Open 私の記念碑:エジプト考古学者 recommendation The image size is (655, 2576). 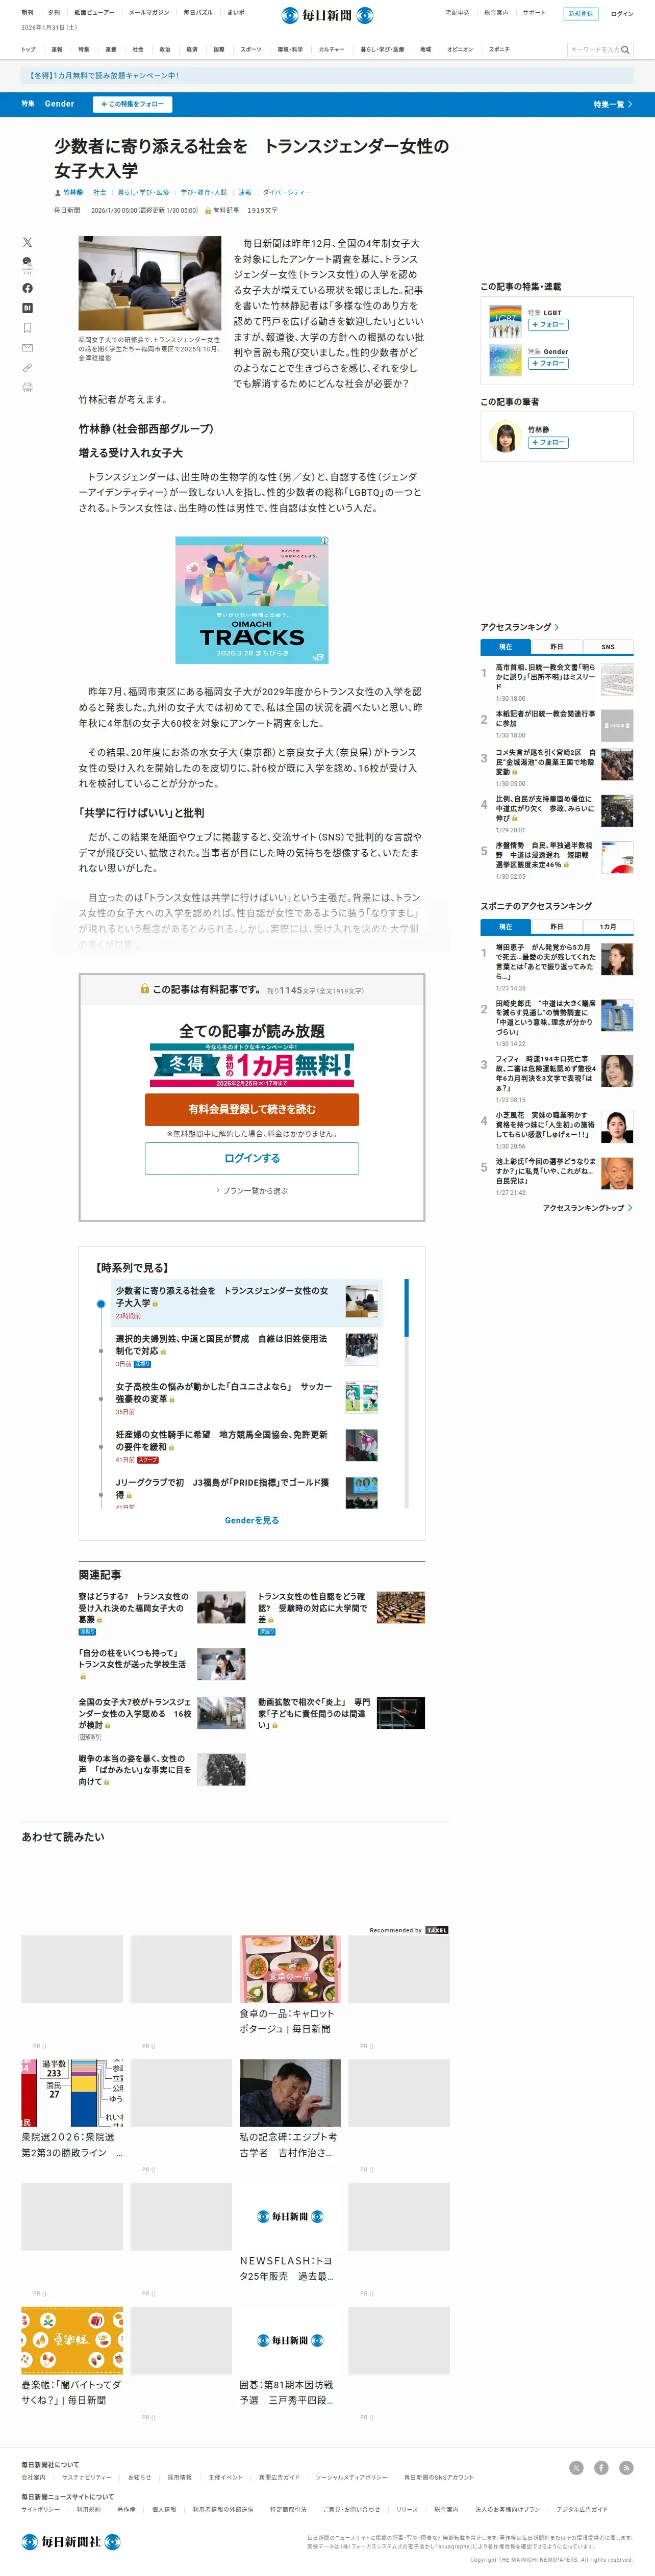click(x=290, y=2108)
